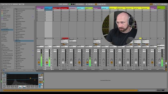Viewport: 168px width, 94px height.
Task: Expand the Compressor device in the browser
Action: [15, 12]
